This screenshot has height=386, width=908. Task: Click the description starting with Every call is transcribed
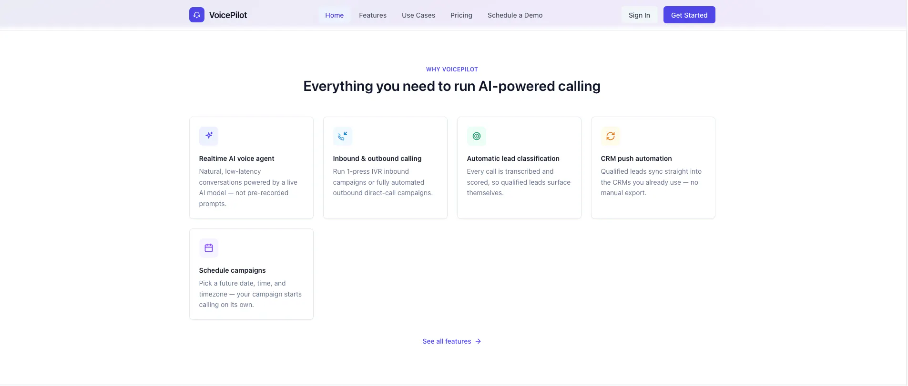(519, 182)
